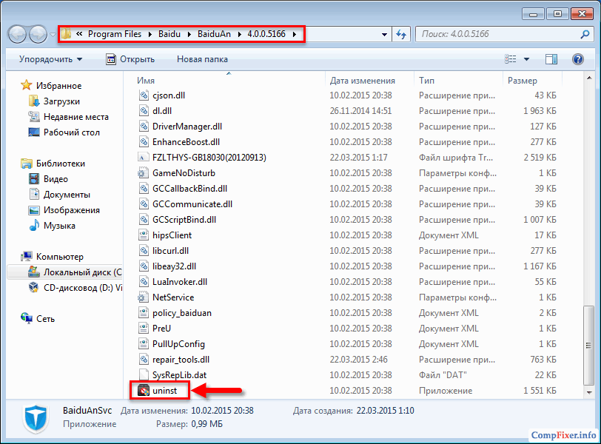
Task: Select the hipsClient XML file icon
Action: 144,235
